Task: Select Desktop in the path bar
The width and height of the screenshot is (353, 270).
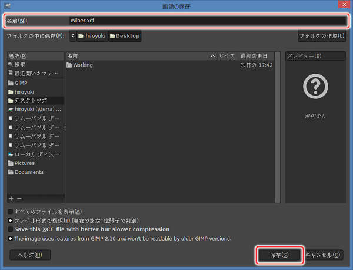Action: coord(125,35)
